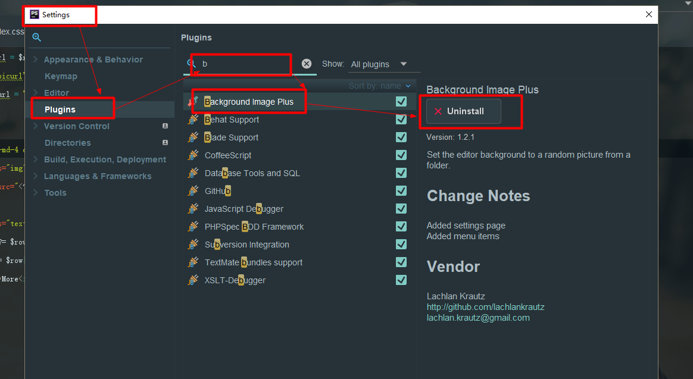Disable the JavaScript Debugger checkbox
Screen dimensions: 693x379
point(401,208)
